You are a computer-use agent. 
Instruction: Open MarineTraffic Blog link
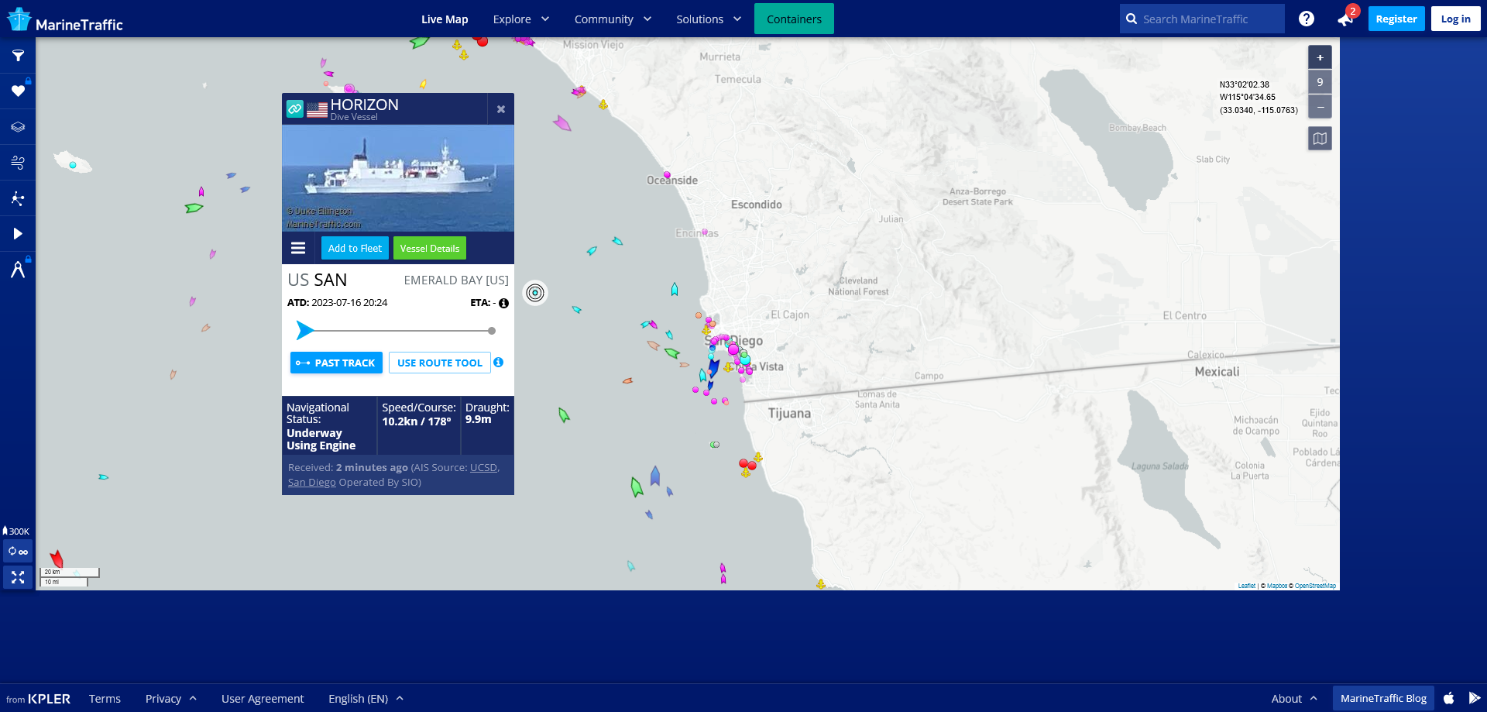click(x=1383, y=699)
